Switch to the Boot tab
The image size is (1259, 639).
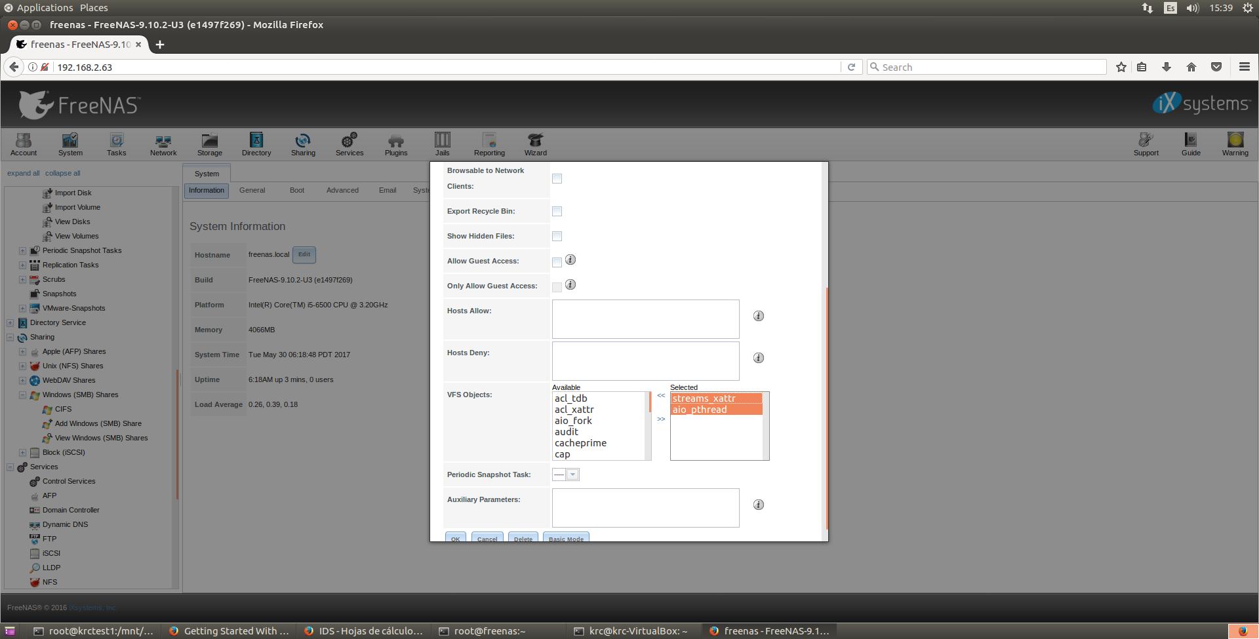tap(297, 190)
